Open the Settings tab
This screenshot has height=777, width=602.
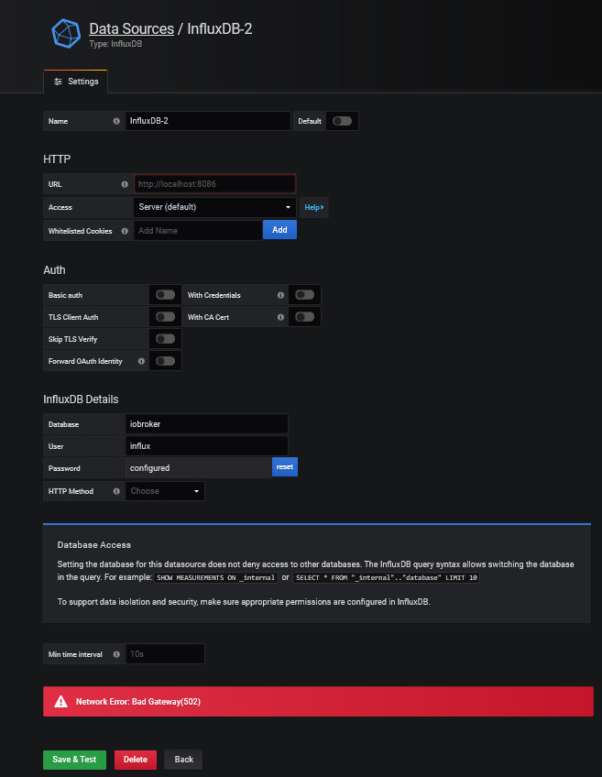(76, 82)
